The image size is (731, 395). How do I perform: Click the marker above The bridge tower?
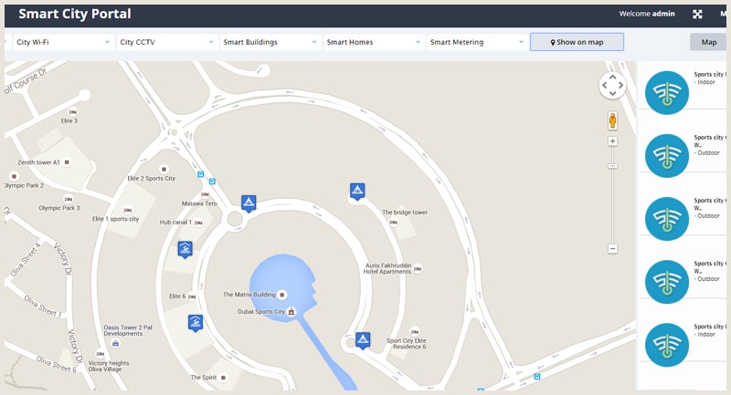[x=357, y=190]
